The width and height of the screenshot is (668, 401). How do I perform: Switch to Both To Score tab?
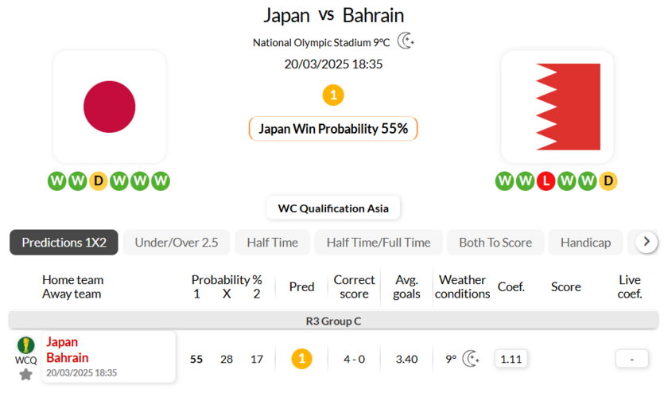pyautogui.click(x=495, y=243)
